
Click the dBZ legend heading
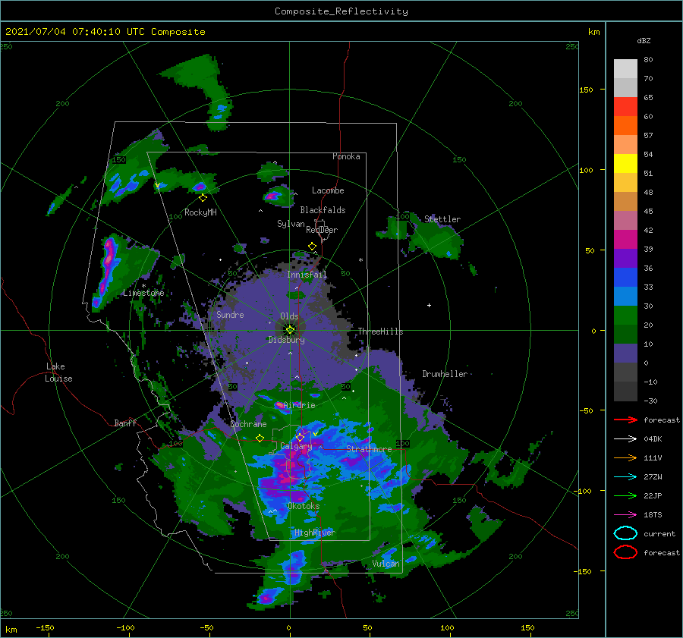coord(644,40)
